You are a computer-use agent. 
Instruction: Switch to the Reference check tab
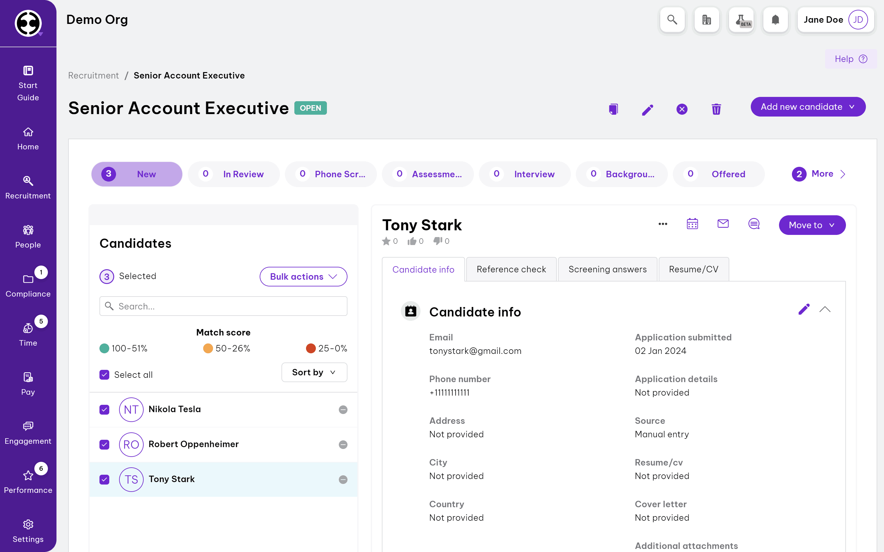[x=511, y=270]
